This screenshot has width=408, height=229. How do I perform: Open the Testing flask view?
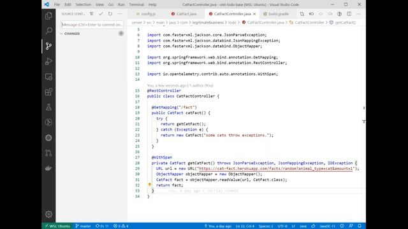[48, 108]
